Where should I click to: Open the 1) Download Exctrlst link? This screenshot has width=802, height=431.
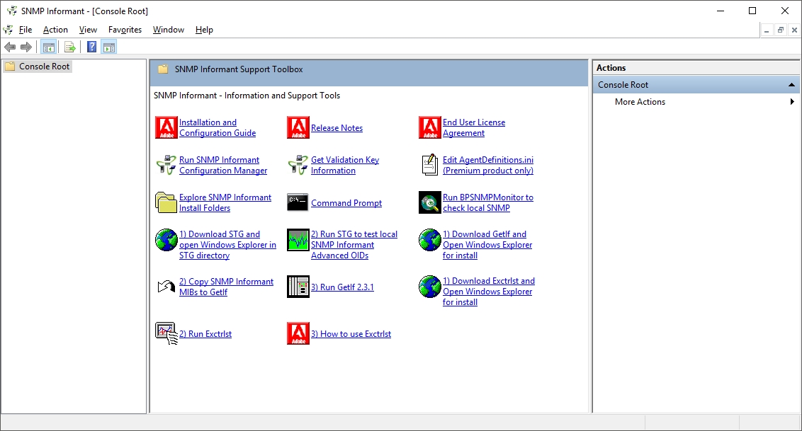pyautogui.click(x=488, y=291)
